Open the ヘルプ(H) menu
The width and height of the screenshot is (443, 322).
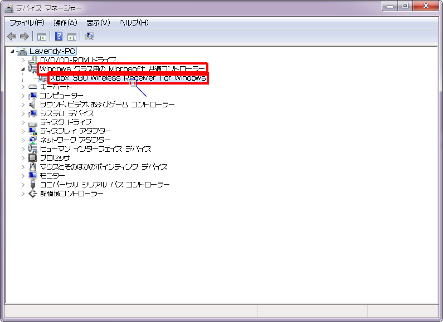(x=134, y=23)
